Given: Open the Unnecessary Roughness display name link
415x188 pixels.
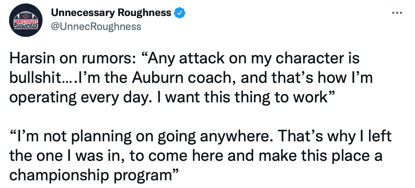Looking at the screenshot, I should coord(112,13).
